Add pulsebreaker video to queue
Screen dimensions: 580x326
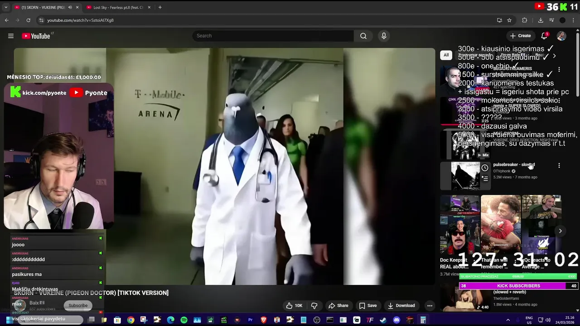point(485,179)
